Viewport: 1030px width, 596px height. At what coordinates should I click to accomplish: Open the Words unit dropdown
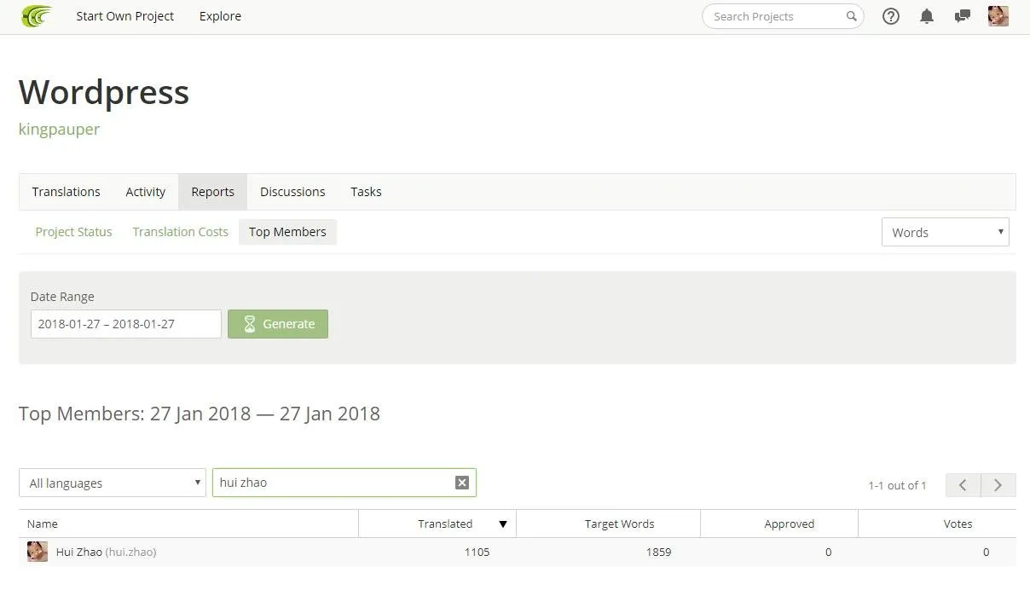(946, 232)
